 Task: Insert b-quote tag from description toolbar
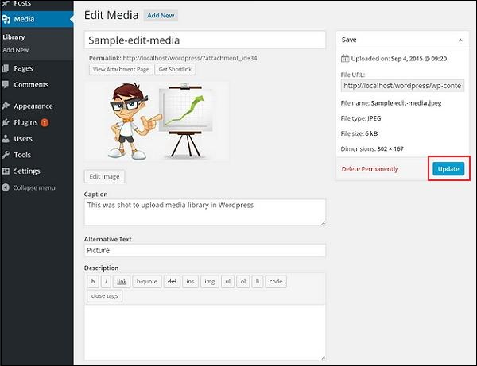tap(147, 282)
